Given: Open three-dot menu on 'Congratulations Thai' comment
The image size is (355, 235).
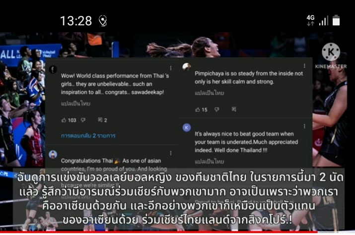Looking at the screenshot, I should click(x=171, y=153).
